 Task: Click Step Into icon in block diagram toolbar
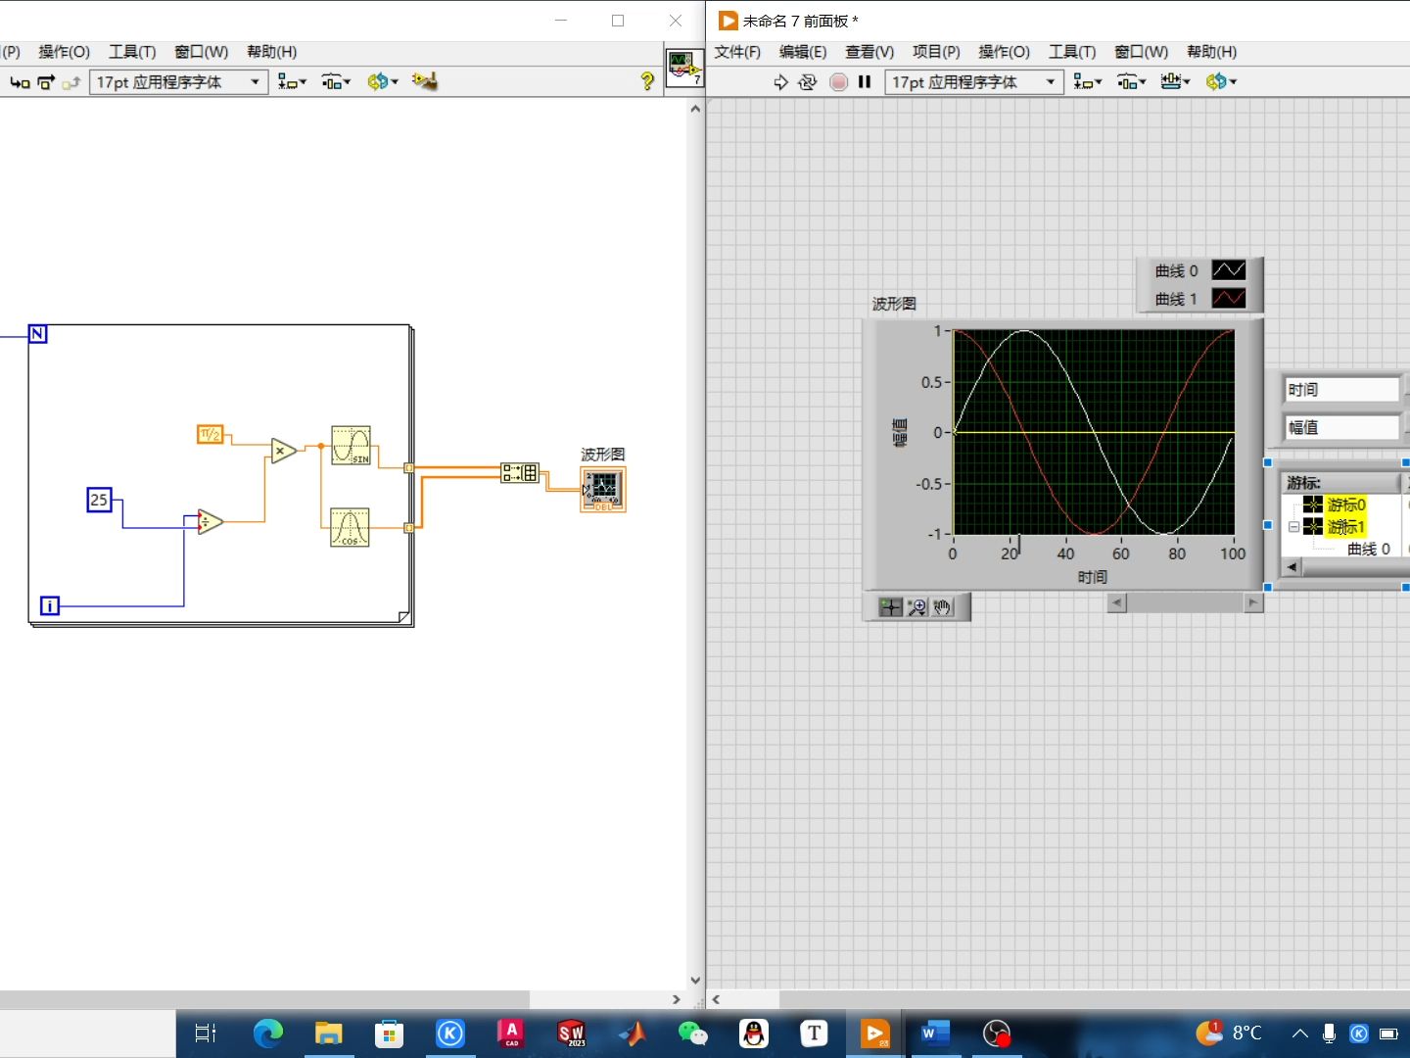(20, 82)
